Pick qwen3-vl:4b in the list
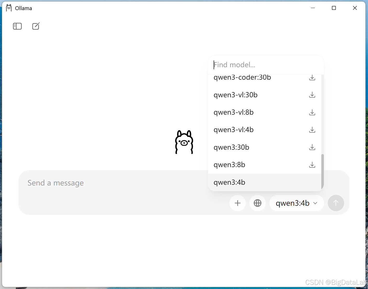This screenshot has width=368, height=289. tap(265, 130)
